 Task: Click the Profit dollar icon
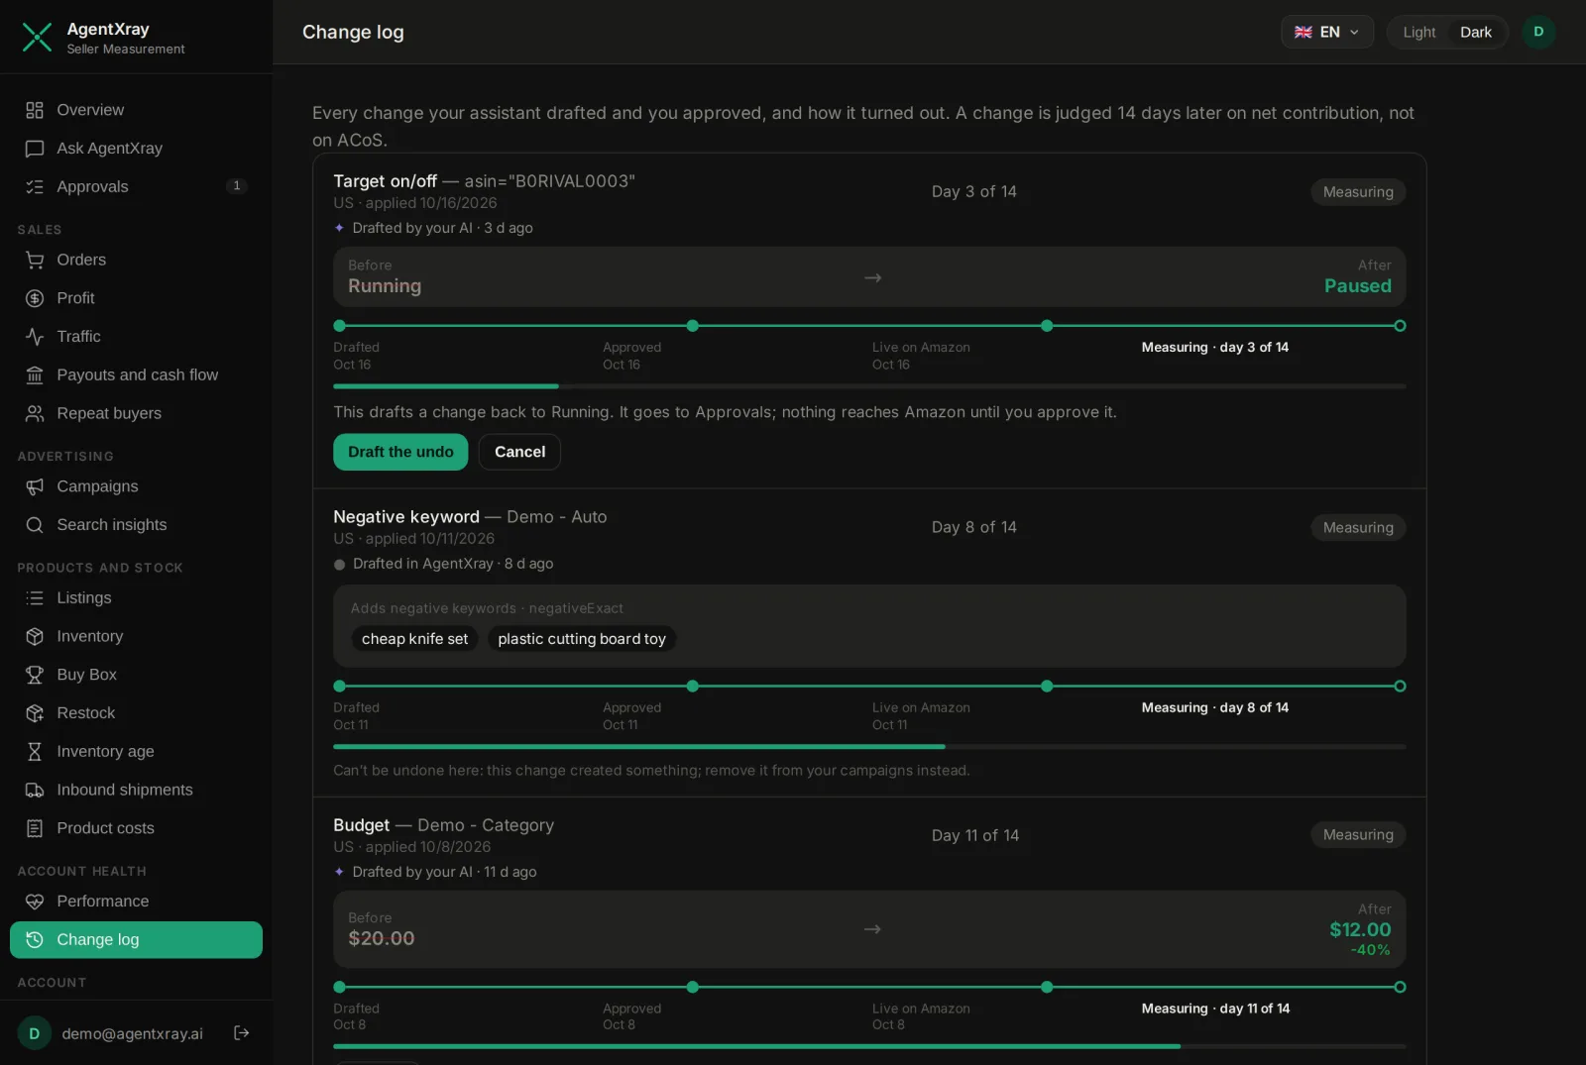point(35,298)
